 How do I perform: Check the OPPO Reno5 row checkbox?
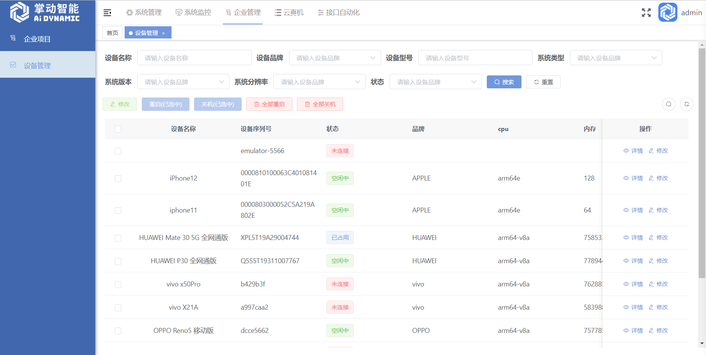coord(118,331)
